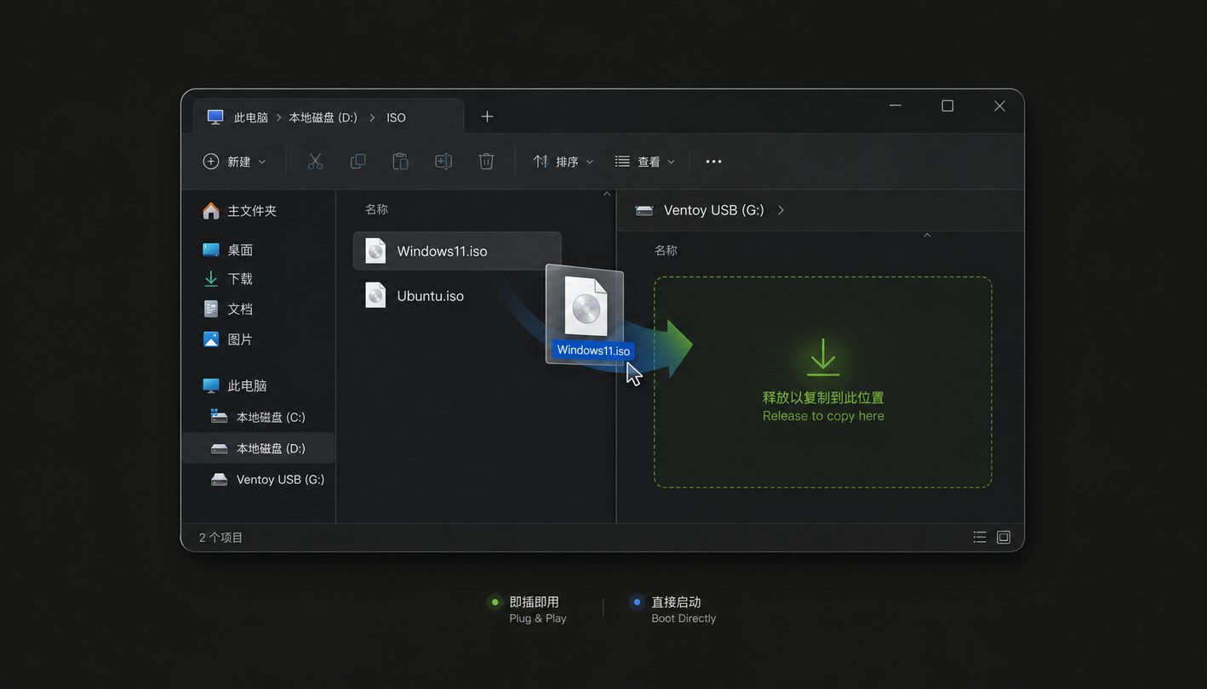Click the 2 个项目 status text

coord(220,538)
